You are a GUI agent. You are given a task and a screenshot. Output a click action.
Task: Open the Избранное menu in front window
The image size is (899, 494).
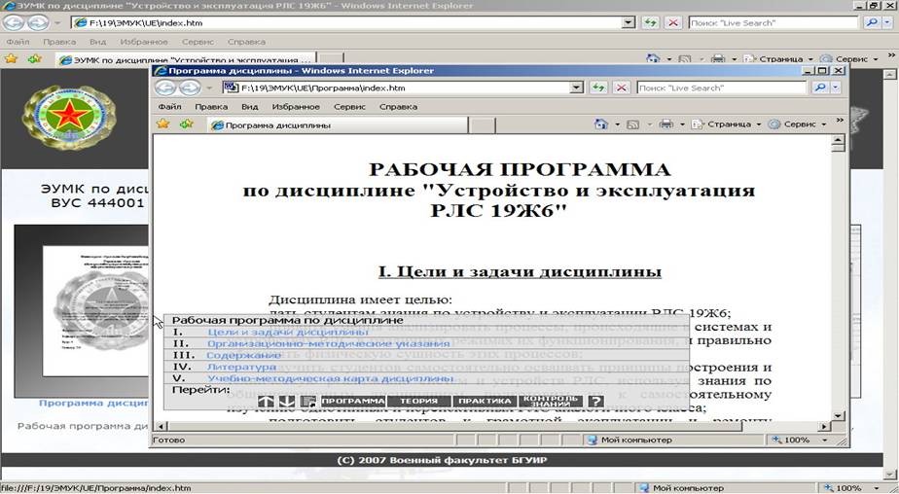(296, 106)
